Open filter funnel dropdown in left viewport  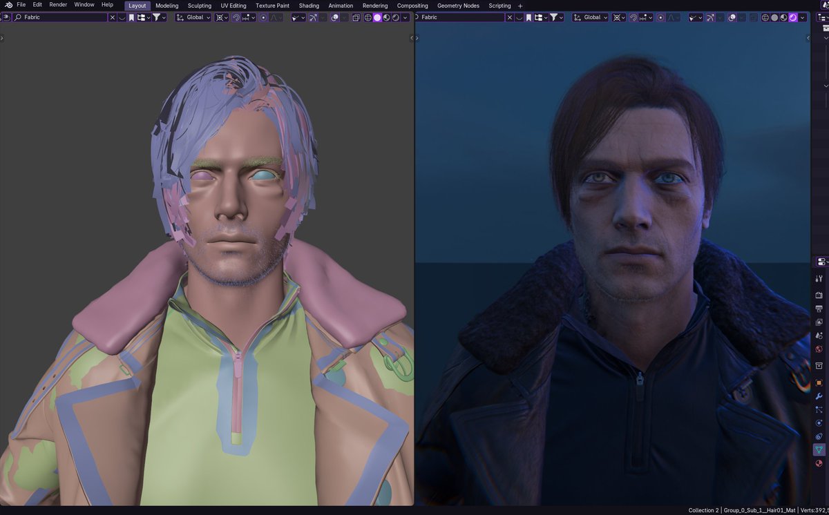tap(160, 17)
